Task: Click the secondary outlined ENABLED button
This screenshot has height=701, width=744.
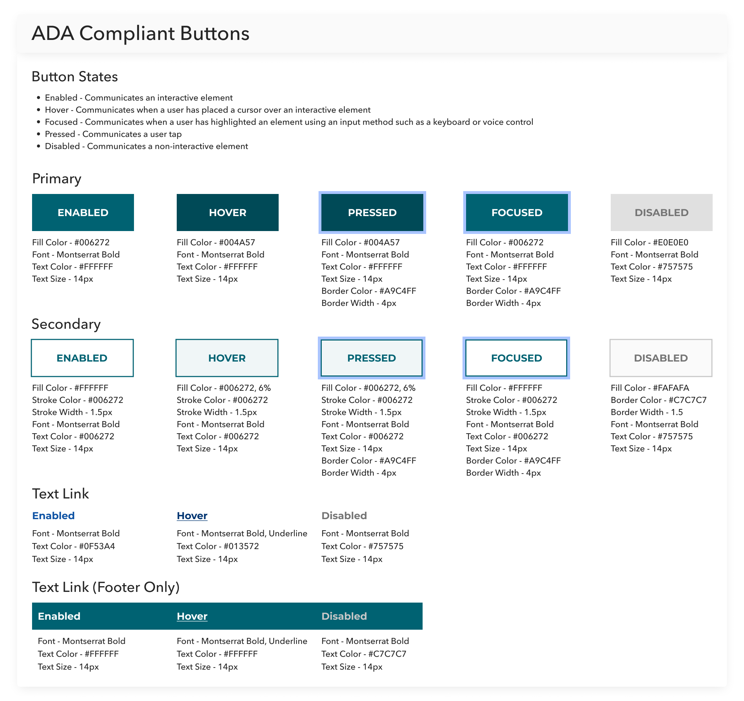Action: coord(82,358)
